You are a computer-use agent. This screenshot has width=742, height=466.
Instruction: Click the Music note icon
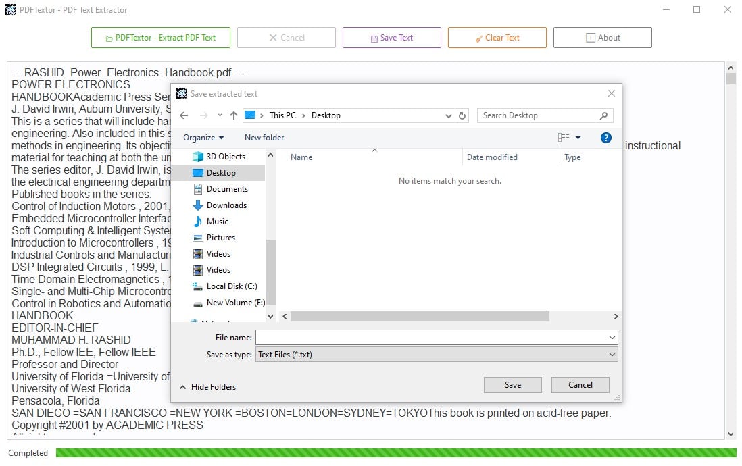click(x=198, y=221)
